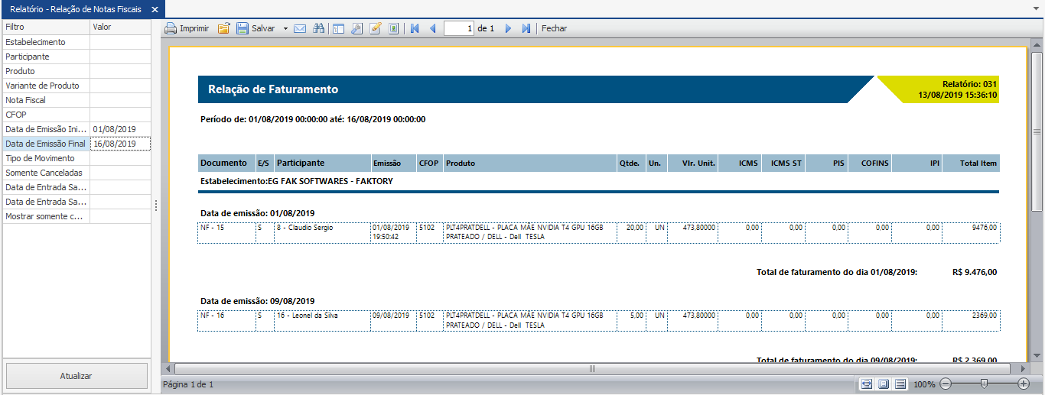Click the zoom slider handle
1045x395 pixels.
tap(984, 384)
